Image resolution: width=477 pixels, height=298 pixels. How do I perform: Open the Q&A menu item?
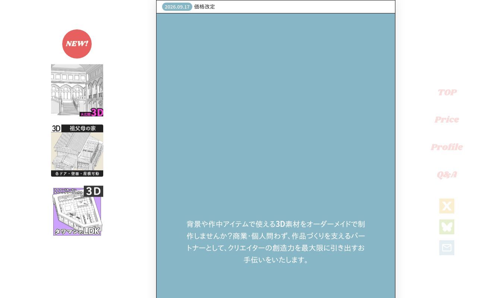tap(447, 175)
